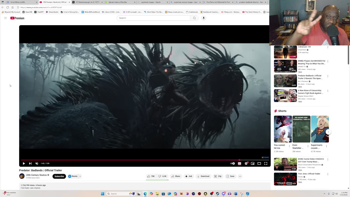The height and width of the screenshot is (197, 350).
Task: Skip to the next video
Action: click(30, 163)
